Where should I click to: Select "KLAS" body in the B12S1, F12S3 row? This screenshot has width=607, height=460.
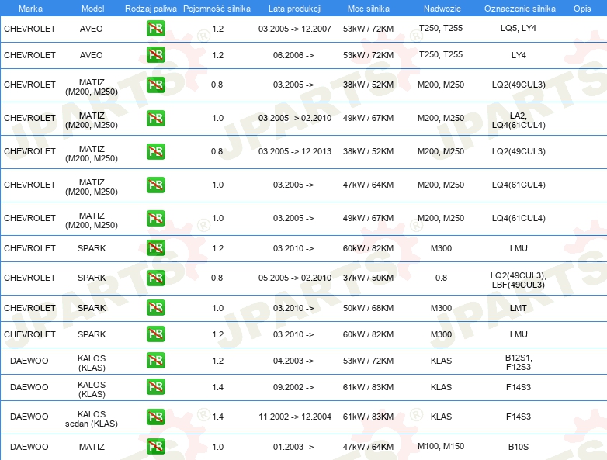(x=441, y=361)
